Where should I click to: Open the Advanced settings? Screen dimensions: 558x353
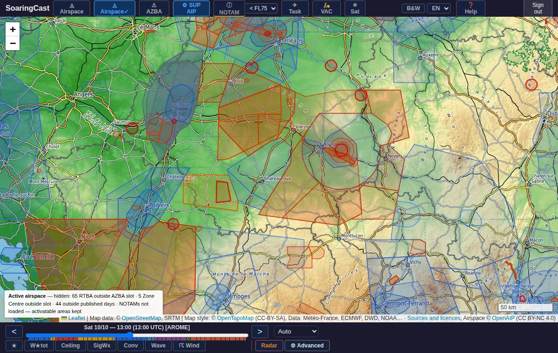coord(307,346)
